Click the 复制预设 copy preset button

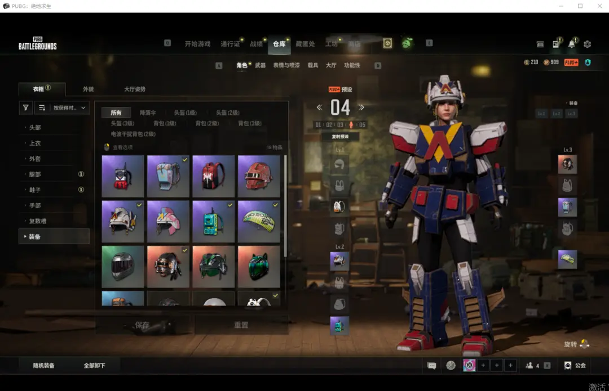(340, 136)
